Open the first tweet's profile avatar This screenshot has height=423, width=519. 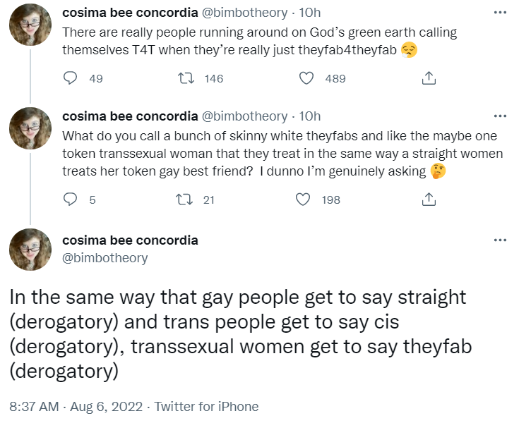tap(30, 25)
